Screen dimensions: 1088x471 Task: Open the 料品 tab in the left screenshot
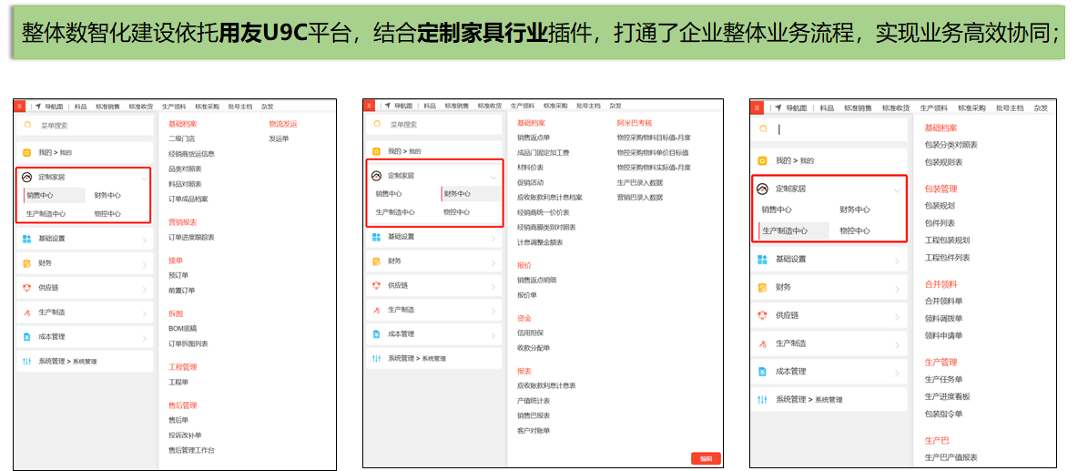(x=80, y=107)
